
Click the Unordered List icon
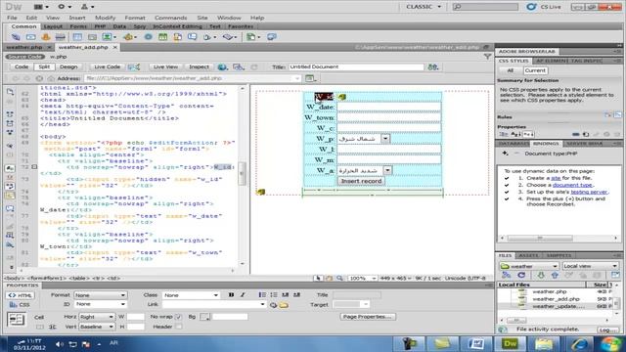(262, 295)
